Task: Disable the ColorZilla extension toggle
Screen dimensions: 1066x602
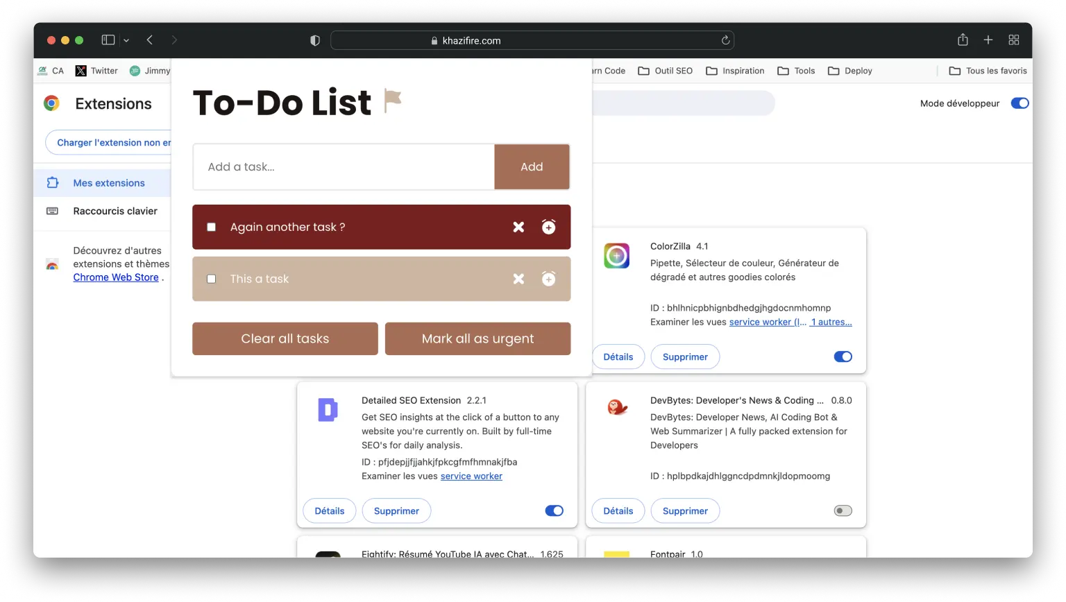Action: point(843,356)
